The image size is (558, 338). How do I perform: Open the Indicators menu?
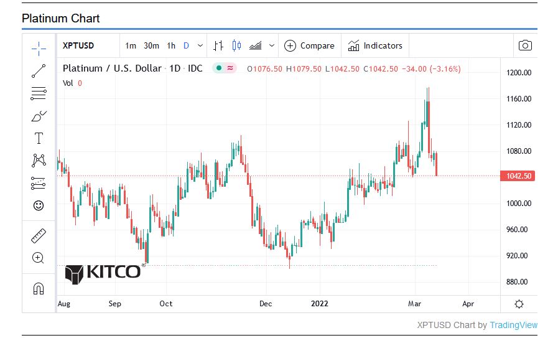click(x=375, y=45)
